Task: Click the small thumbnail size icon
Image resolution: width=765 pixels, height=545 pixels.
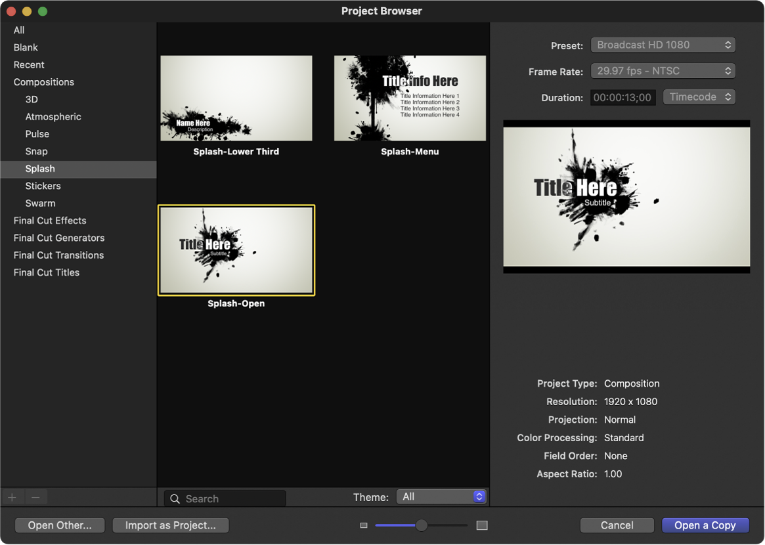Action: (363, 525)
